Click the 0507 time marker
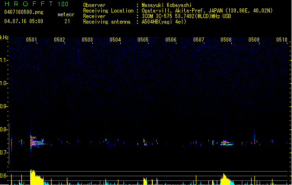This screenshot has width=292, height=185. [x=199, y=39]
